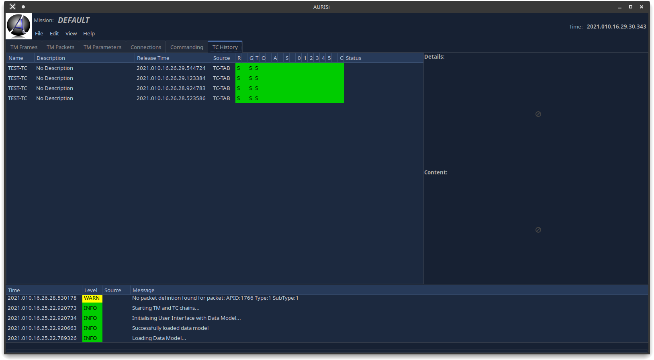
Task: Click the Status column header
Action: point(384,58)
